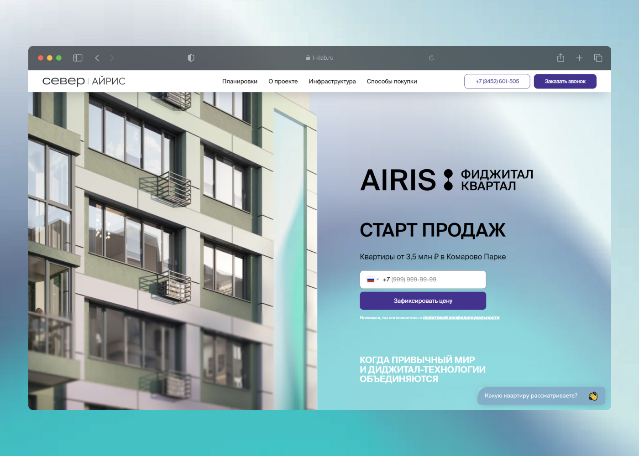Open a new tab with plus icon
Image resolution: width=639 pixels, height=456 pixels.
point(579,58)
